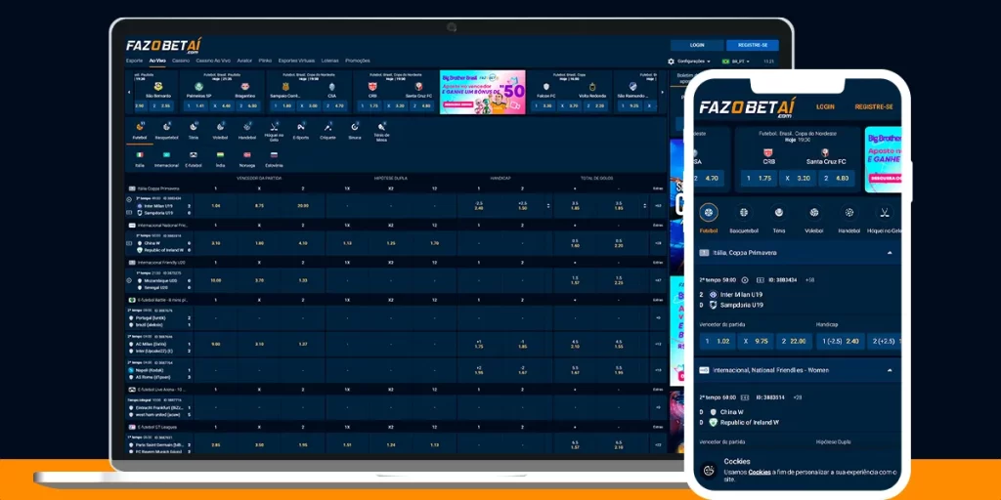This screenshot has width=1001, height=500.
Task: Open Big Brother Brasil banner on laptop
Action: click(x=483, y=93)
